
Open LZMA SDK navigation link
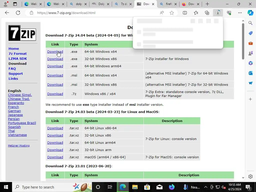coord(18,58)
